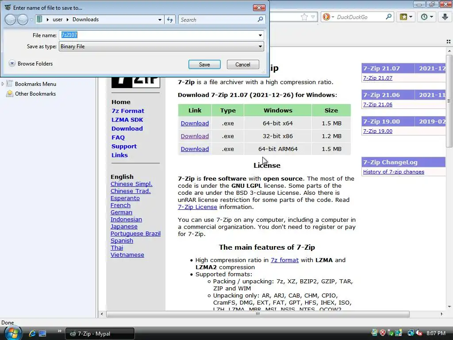Viewport: 453px width, 340px height.
Task: Switch language to German
Action: pyautogui.click(x=121, y=212)
